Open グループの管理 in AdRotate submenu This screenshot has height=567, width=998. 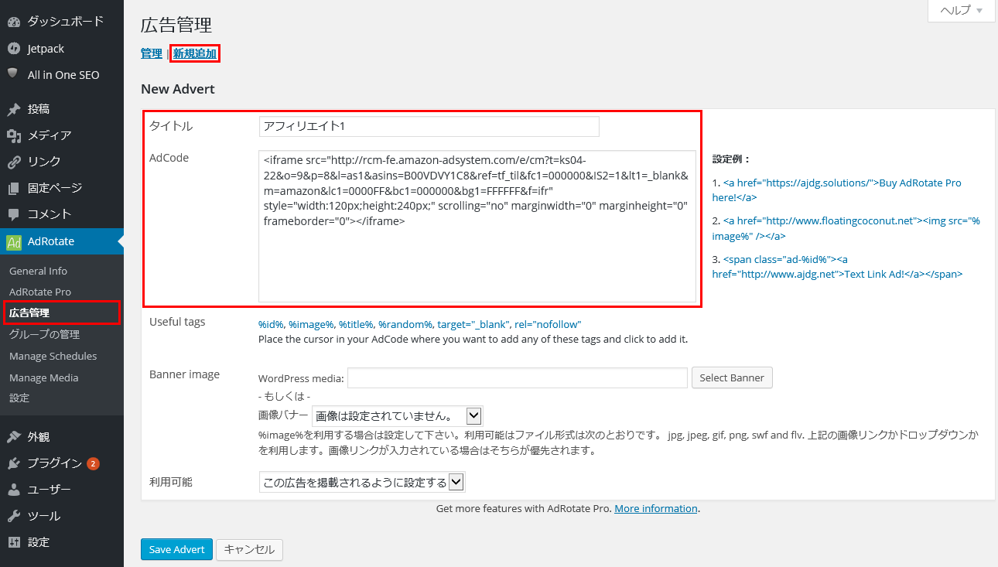click(44, 335)
